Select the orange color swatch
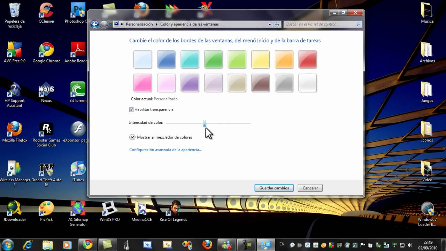The image size is (446, 251). [x=284, y=59]
